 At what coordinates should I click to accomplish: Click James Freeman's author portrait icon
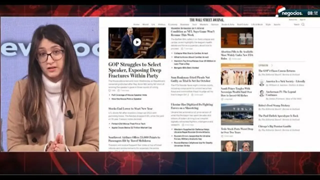[261, 93]
